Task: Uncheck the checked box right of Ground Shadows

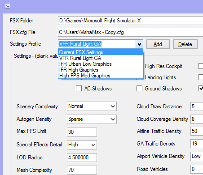Action: 201,88
